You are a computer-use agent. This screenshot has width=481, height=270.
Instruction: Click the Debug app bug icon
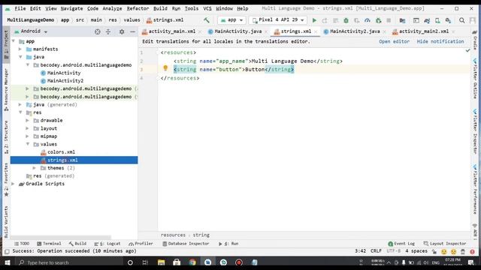(x=346, y=20)
